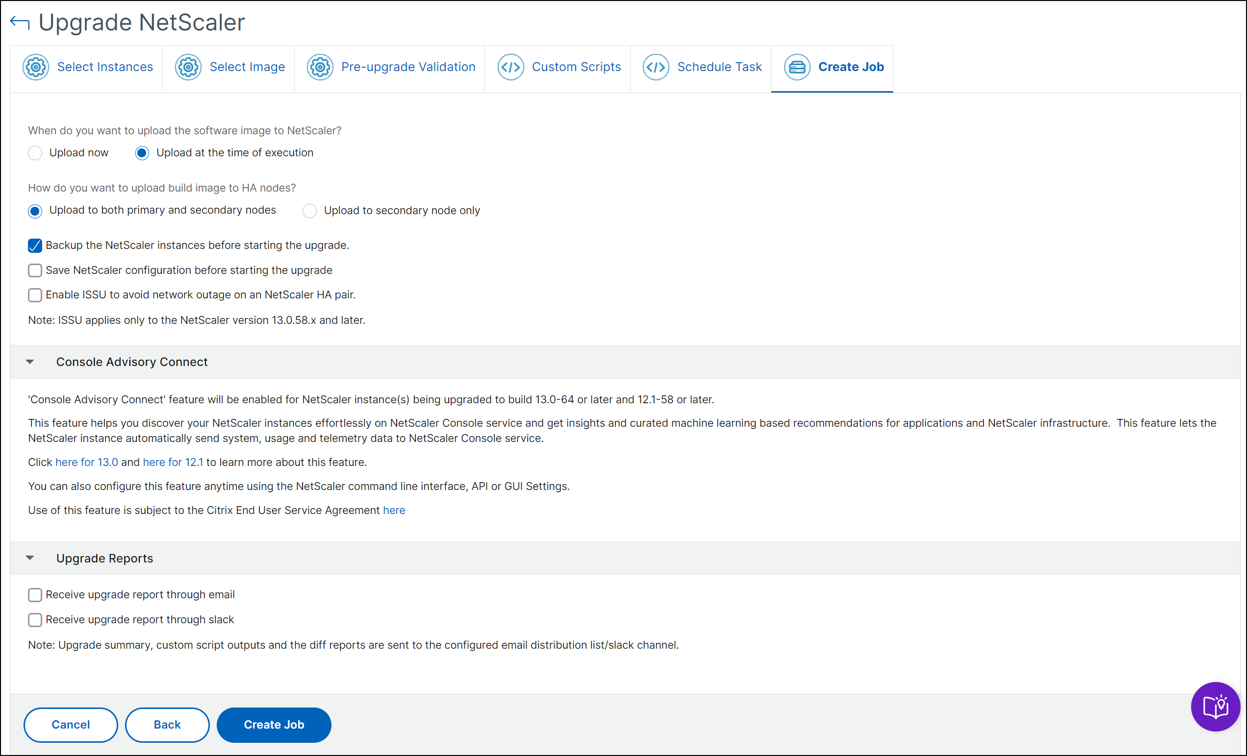Image resolution: width=1247 pixels, height=756 pixels.
Task: Click the Upgrade NetScaler page title
Action: pos(142,23)
